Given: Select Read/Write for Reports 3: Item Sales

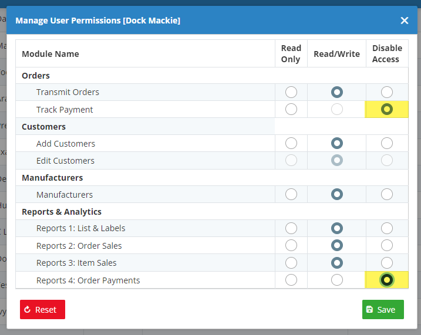Looking at the screenshot, I should click(336, 263).
